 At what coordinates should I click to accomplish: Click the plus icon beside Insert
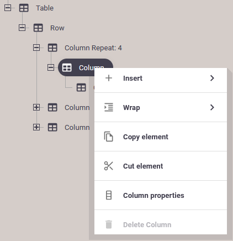pyautogui.click(x=109, y=78)
